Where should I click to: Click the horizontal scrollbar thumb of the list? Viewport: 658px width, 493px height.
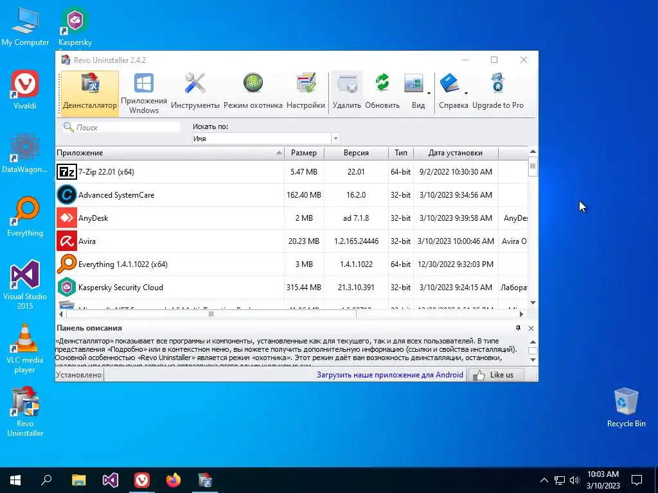coord(211,313)
